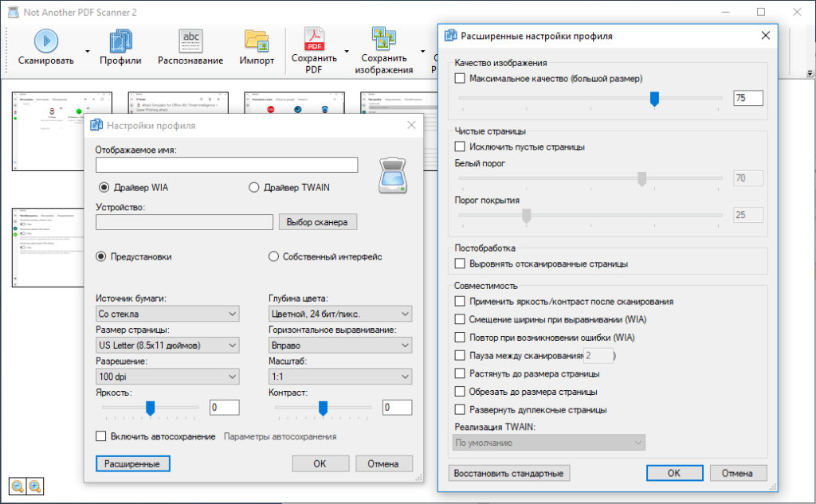Select the Драйвер TWAIN radio button
Viewport: 816px width, 504px height.
point(253,187)
